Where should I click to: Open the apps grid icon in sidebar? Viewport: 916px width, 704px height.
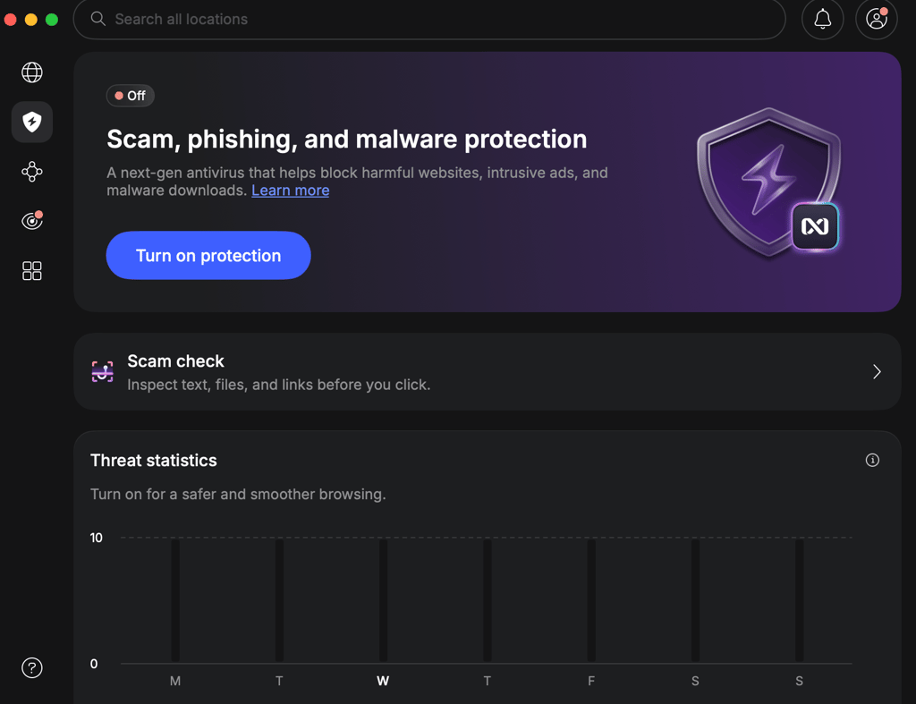point(32,271)
